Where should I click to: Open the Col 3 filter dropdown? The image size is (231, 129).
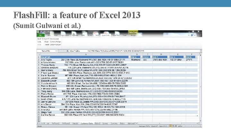pos(151,57)
